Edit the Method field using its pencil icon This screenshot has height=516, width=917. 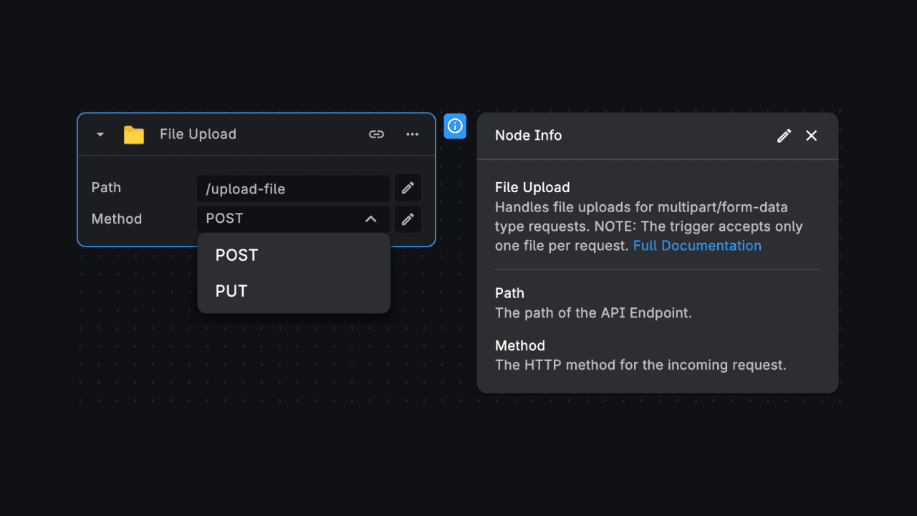coord(407,219)
